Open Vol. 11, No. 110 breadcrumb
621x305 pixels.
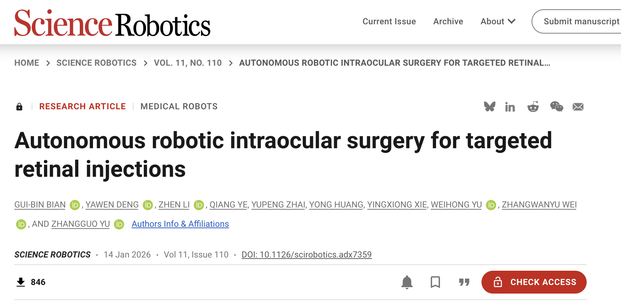[188, 63]
